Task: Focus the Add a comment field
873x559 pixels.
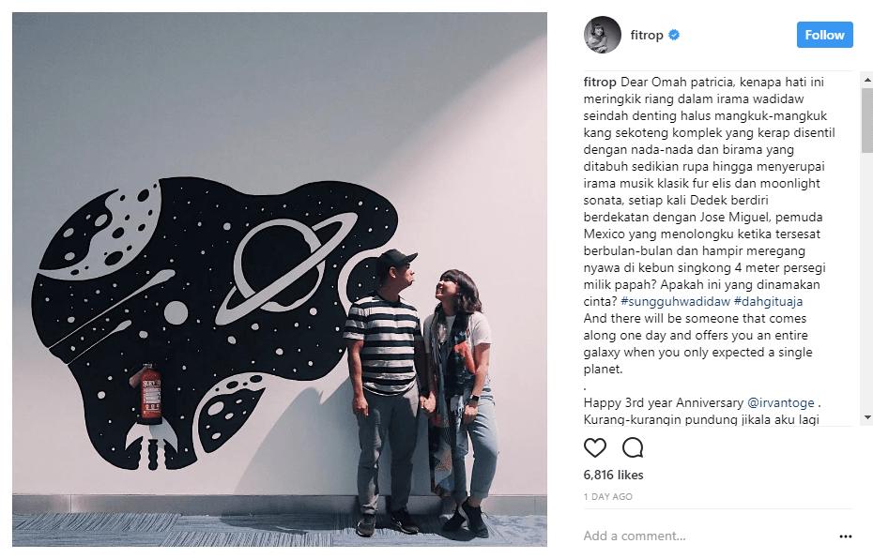Action: 707,536
